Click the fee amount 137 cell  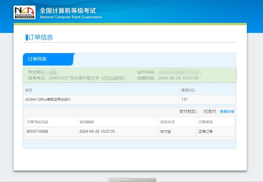[x=184, y=100]
